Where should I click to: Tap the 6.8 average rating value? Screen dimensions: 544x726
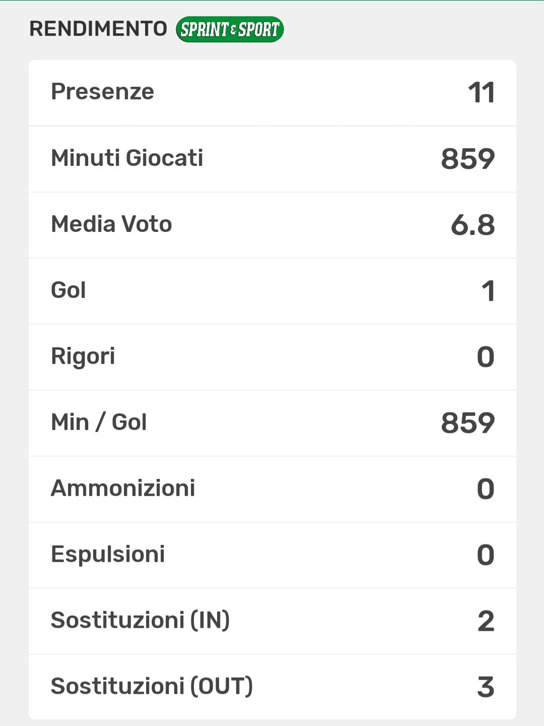[472, 225]
